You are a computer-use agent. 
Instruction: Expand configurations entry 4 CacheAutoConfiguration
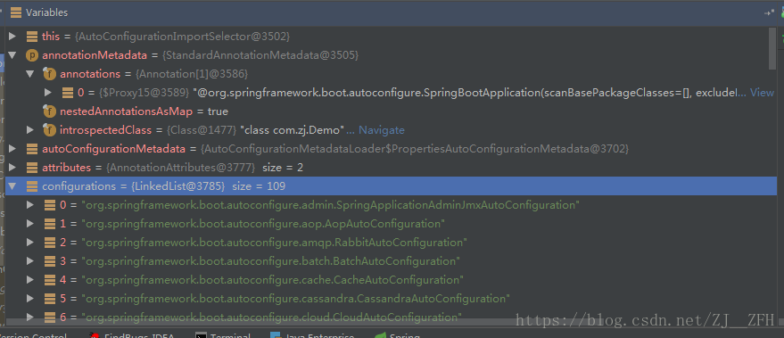30,279
